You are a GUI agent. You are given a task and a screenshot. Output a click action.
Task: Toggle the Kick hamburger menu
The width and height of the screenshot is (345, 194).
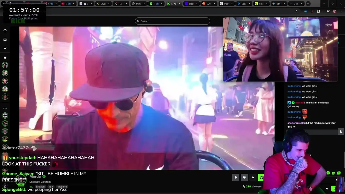click(x=5, y=21)
